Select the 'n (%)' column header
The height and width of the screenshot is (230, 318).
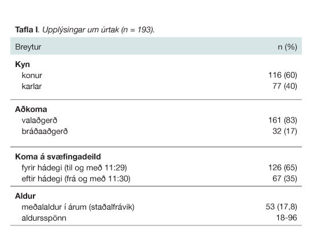287,47
